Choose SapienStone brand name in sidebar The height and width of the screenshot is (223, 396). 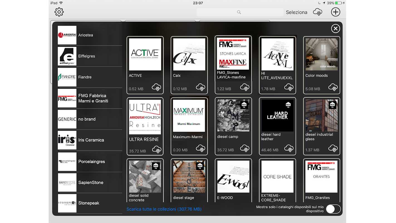point(91,183)
